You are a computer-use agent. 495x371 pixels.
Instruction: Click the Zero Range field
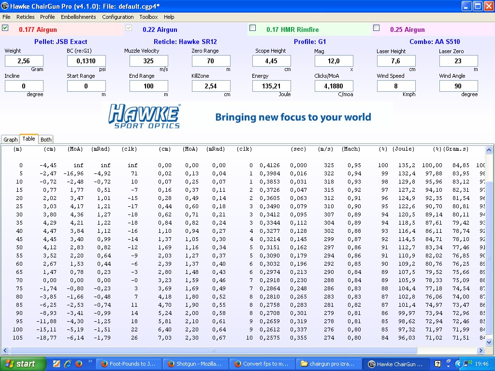point(211,61)
